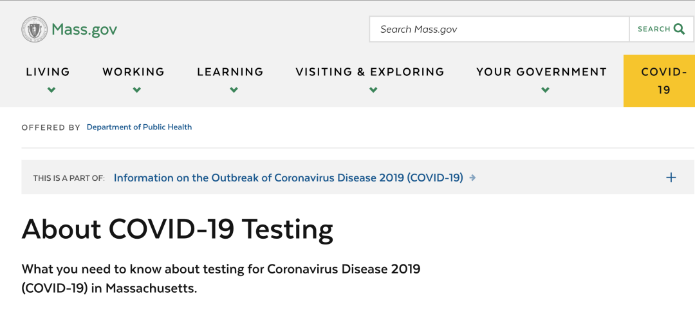695x314 pixels.
Task: Select the Living navigation item
Action: [48, 72]
